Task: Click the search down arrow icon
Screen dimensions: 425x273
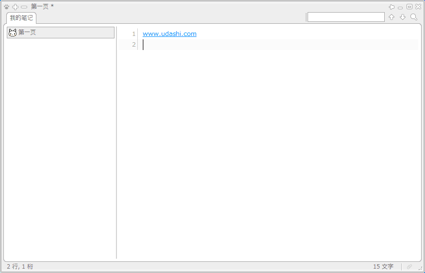Action: pos(403,17)
